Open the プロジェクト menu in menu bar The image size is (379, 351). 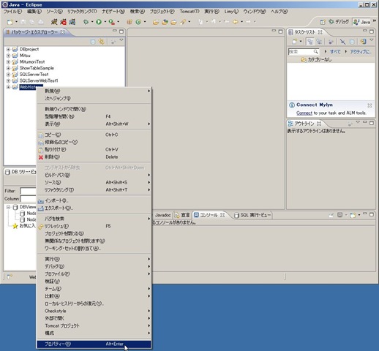click(x=162, y=12)
